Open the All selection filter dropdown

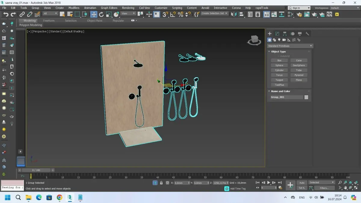(50, 14)
